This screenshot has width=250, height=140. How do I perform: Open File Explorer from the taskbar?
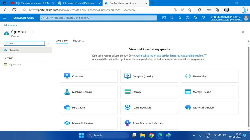[x=143, y=135]
